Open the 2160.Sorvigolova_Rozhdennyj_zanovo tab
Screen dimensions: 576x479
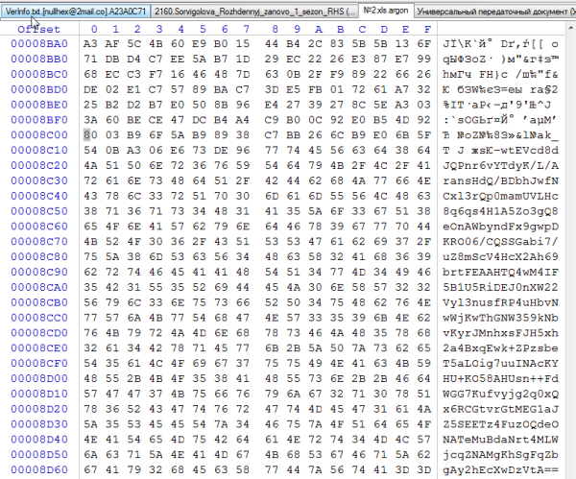click(x=254, y=12)
